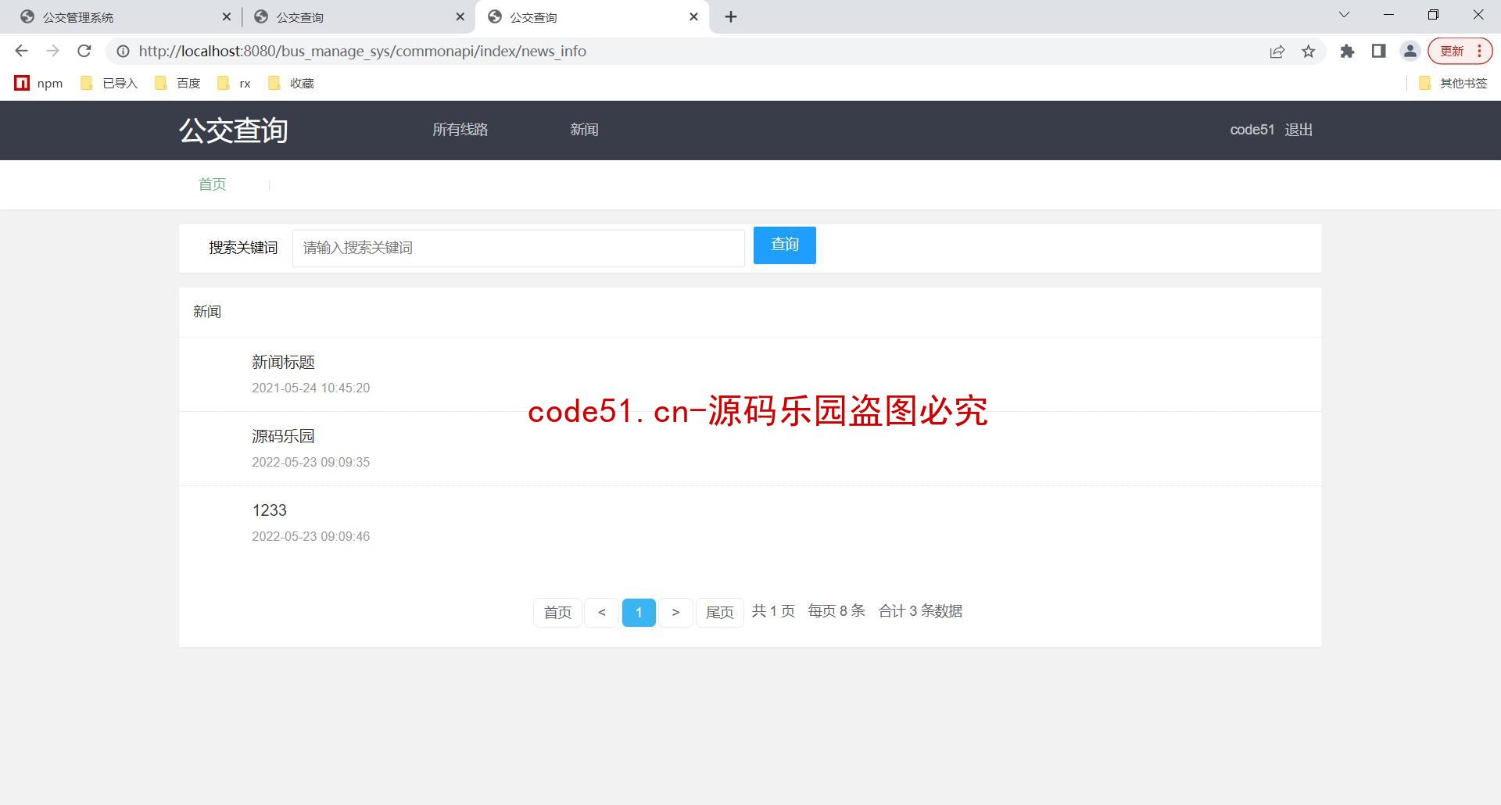Open the 已导入 bookmark folder
Viewport: 1501px width, 805px height.
109,83
